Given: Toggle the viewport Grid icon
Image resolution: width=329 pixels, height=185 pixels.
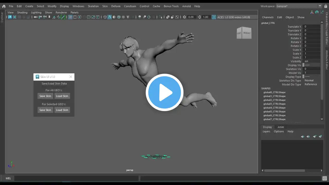Looking at the screenshot, I should [x=70, y=17].
